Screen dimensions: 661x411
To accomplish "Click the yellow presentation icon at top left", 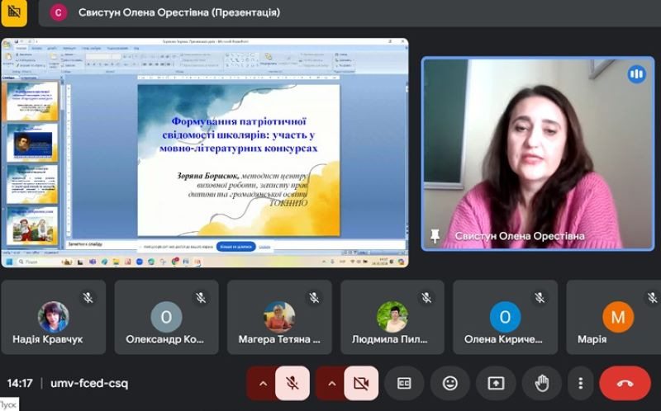I will [x=14, y=12].
